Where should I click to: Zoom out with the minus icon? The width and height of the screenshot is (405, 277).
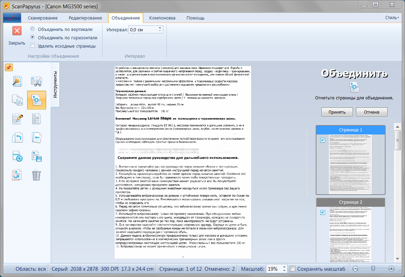click(x=355, y=269)
